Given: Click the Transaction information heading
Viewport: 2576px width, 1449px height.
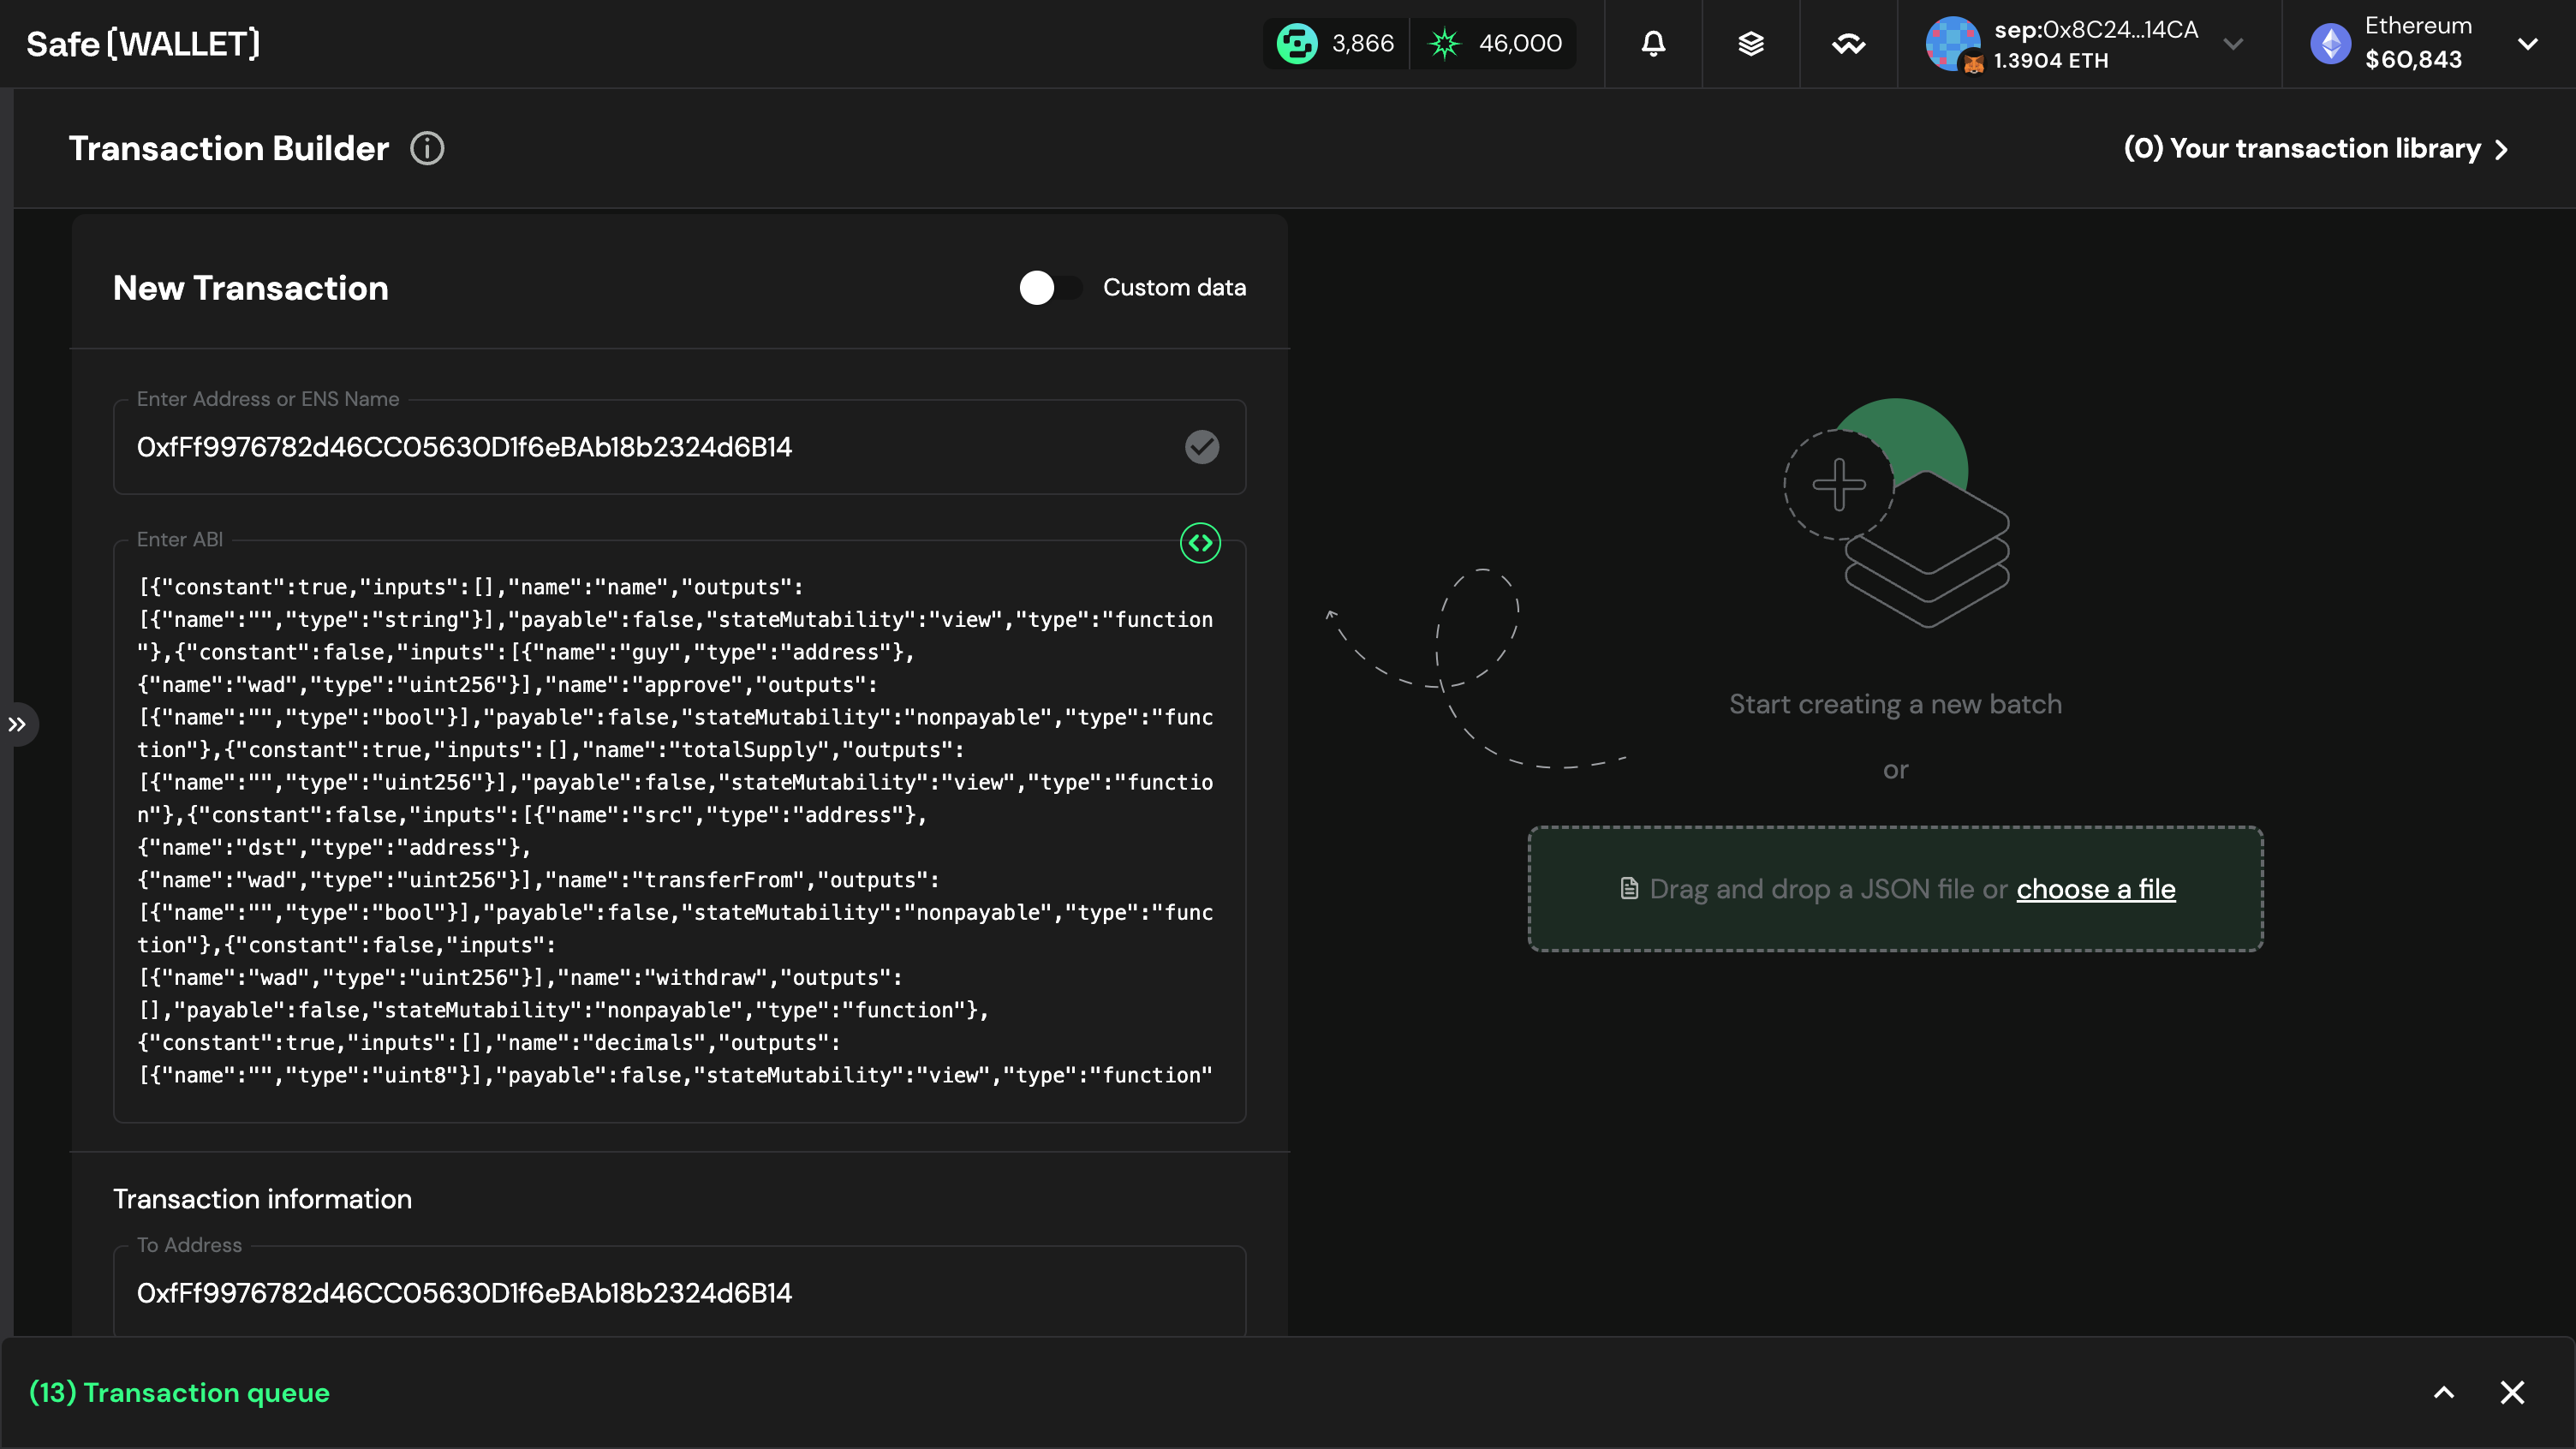Looking at the screenshot, I should click(x=262, y=1199).
